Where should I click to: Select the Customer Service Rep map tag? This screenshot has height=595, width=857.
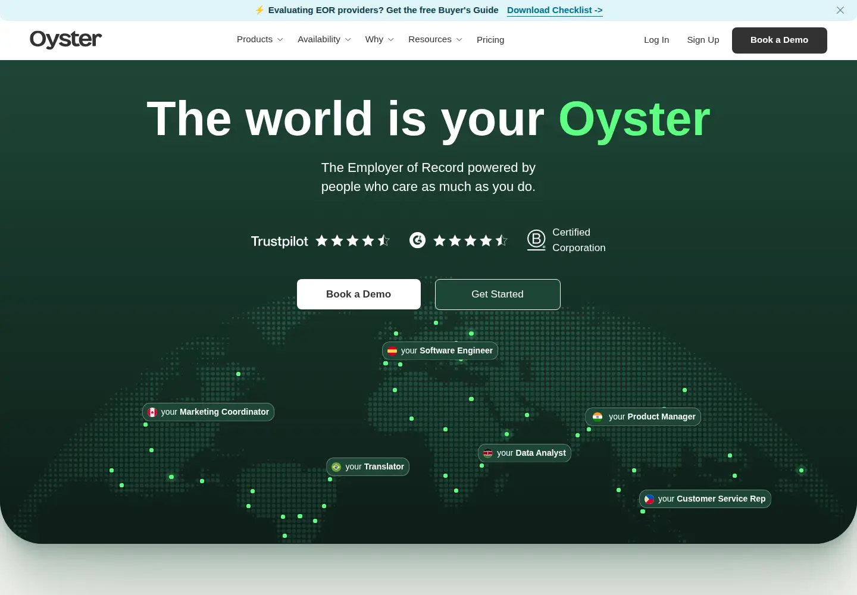(705, 499)
